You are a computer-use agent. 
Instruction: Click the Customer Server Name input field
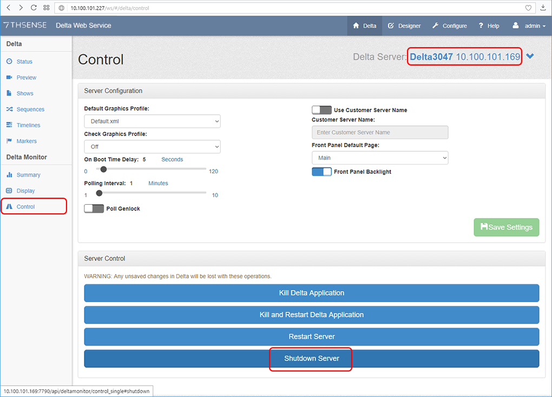pos(380,133)
